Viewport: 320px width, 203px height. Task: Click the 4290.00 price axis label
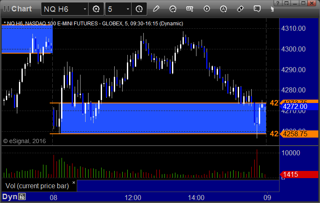[x=293, y=70]
